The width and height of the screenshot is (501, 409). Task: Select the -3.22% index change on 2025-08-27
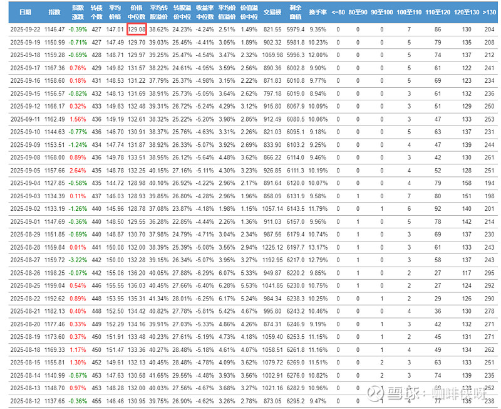pyautogui.click(x=78, y=260)
